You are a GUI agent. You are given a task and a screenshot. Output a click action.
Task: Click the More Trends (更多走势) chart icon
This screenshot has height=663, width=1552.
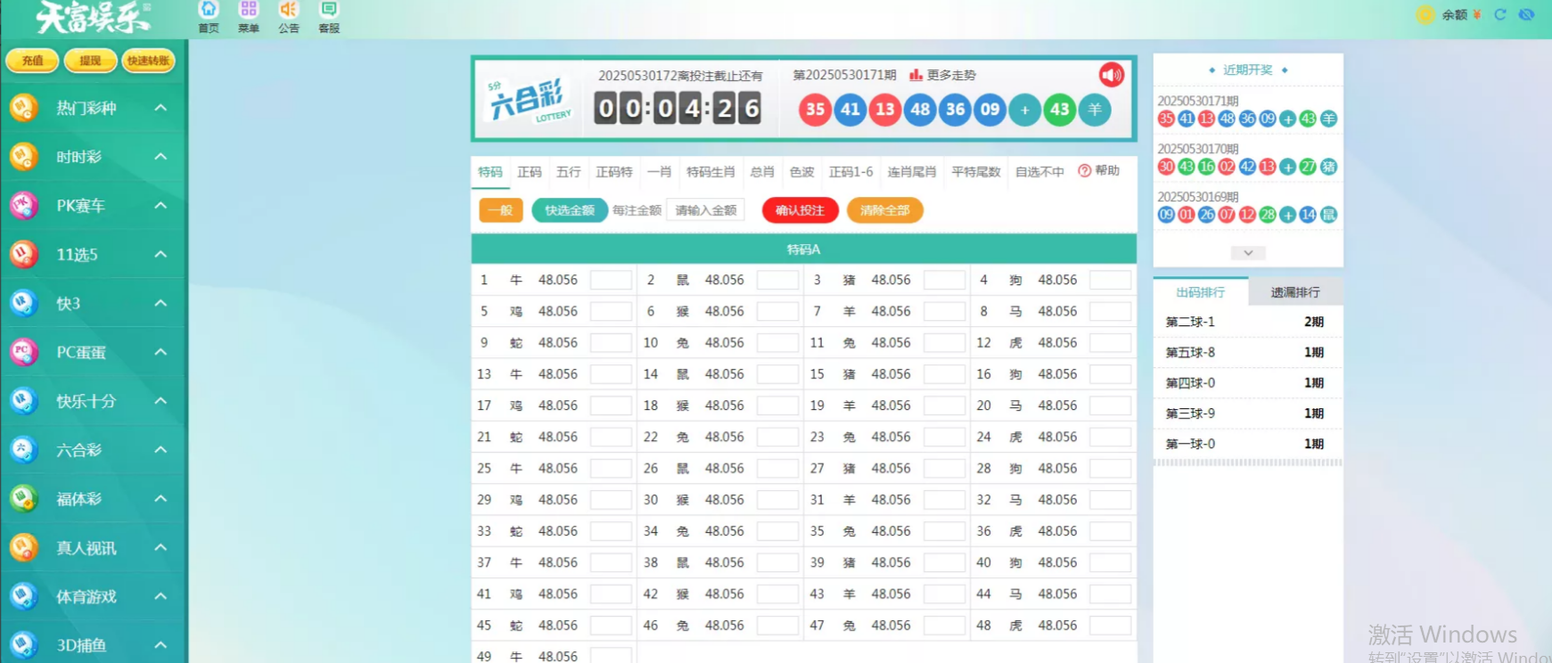[x=916, y=75]
